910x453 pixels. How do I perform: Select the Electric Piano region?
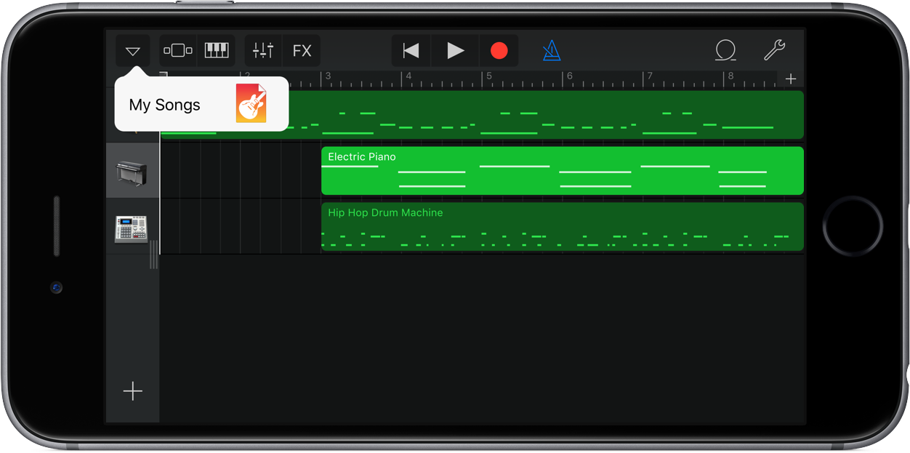coord(563,171)
